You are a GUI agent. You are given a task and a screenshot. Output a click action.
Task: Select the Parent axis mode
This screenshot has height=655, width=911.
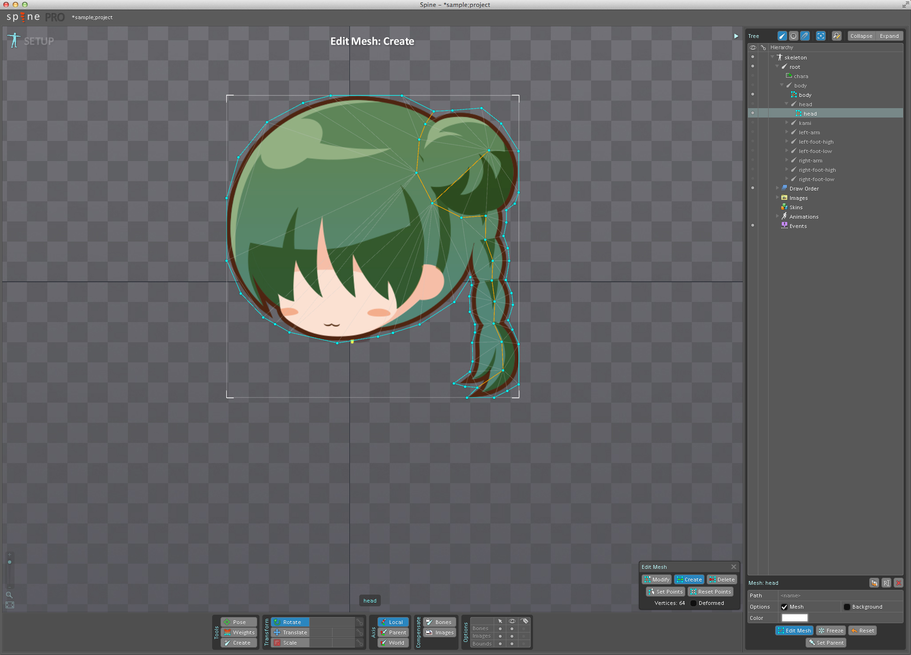(x=393, y=633)
